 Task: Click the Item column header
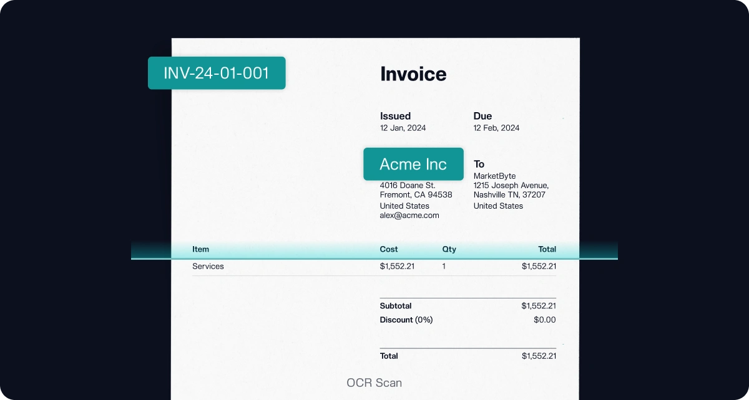pyautogui.click(x=200, y=249)
